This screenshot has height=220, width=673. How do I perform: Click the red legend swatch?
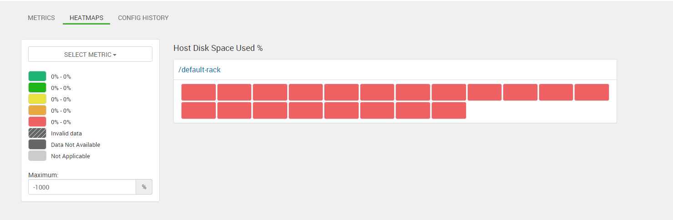tap(37, 122)
